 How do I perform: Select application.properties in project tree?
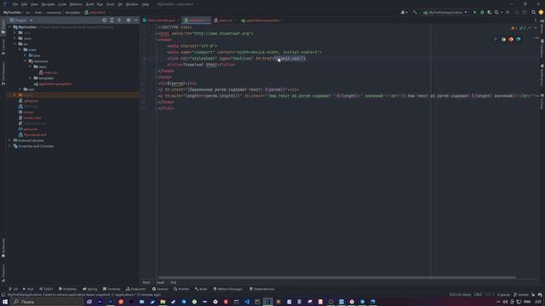(53, 84)
